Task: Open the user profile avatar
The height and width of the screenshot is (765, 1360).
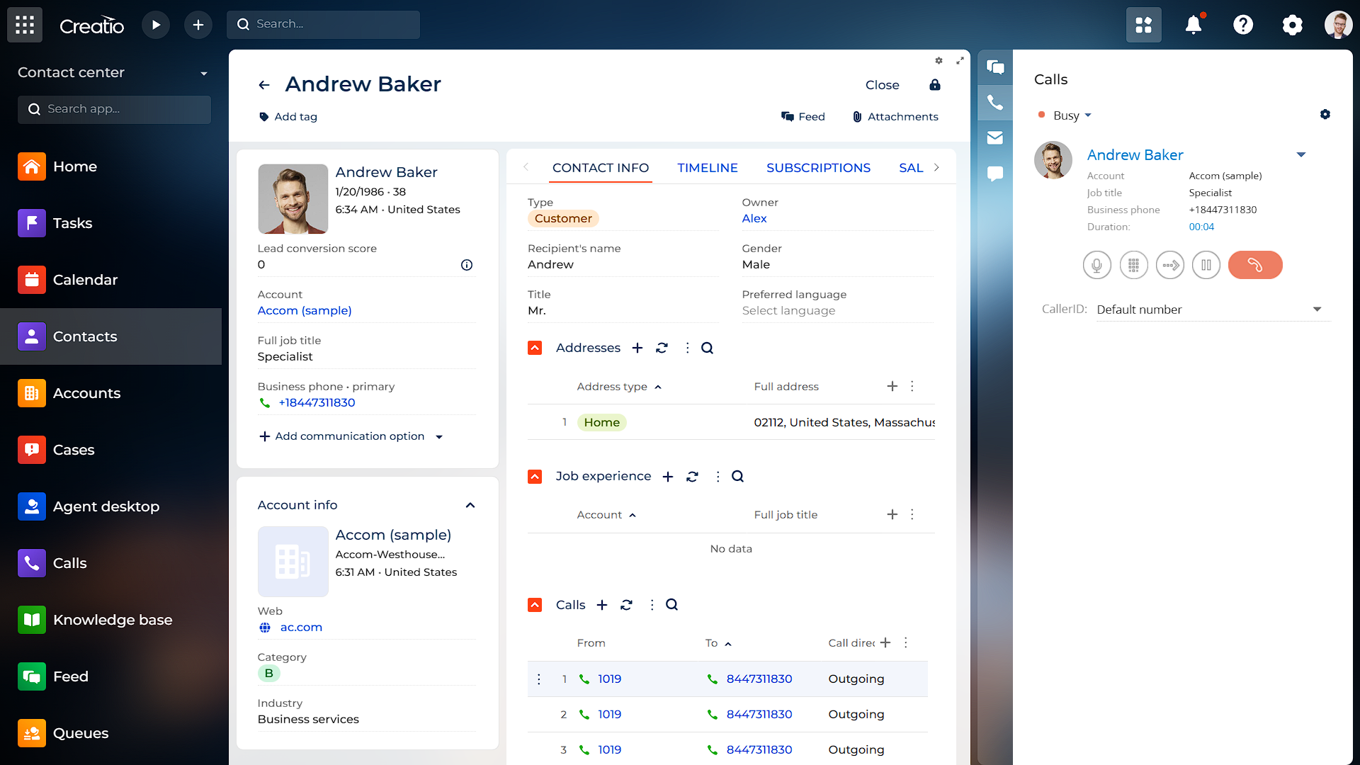Action: 1339,25
